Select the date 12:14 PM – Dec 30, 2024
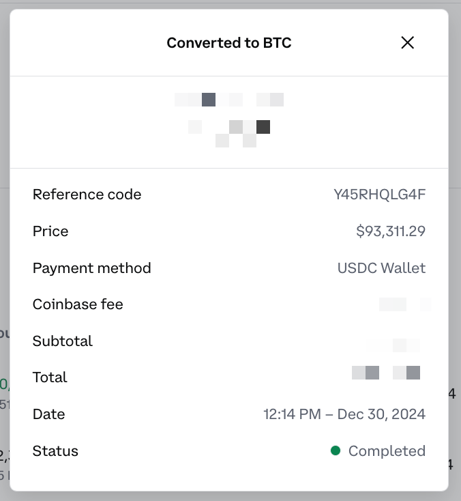This screenshot has width=461, height=501. point(344,414)
